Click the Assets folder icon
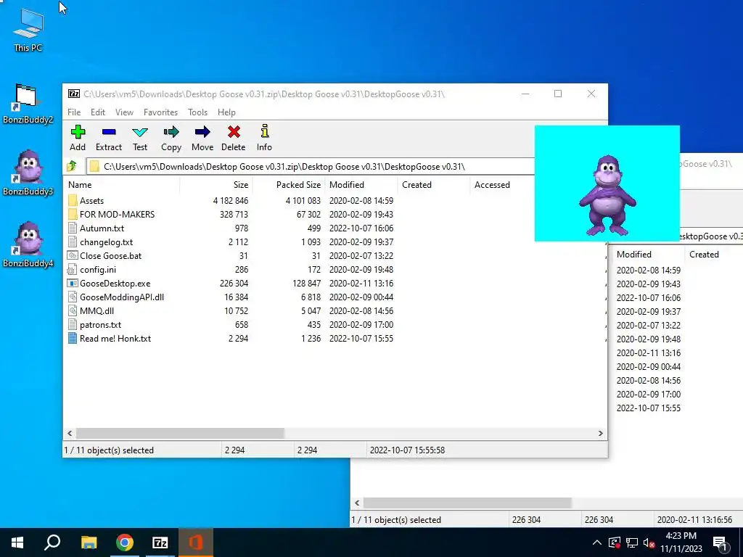Screen dimensions: 743x557 (73, 200)
